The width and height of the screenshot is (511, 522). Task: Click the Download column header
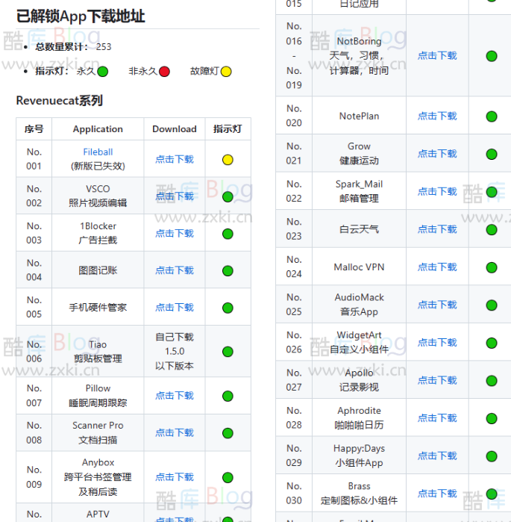point(175,129)
